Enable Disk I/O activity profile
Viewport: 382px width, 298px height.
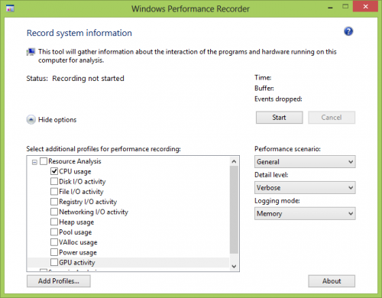pyautogui.click(x=54, y=181)
